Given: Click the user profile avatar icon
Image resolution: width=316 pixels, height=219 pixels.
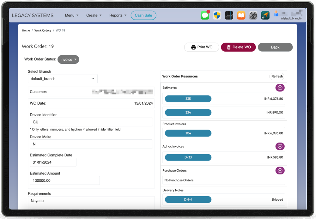Looking at the screenshot, I should coord(276,14).
